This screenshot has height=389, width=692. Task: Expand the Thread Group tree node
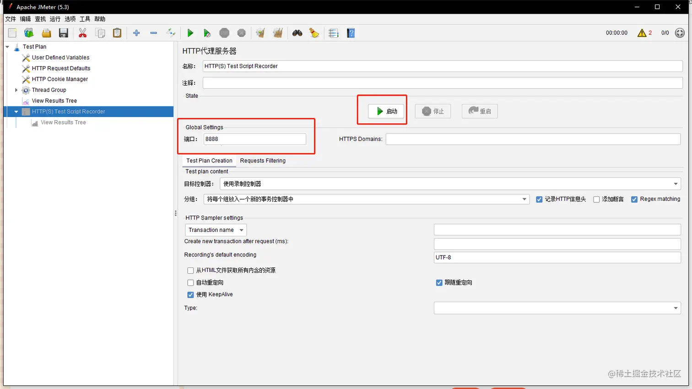pyautogui.click(x=16, y=90)
